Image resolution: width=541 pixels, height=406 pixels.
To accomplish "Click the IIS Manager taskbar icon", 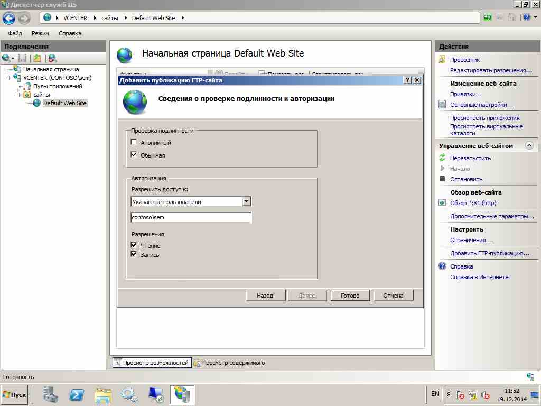I will tap(182, 395).
